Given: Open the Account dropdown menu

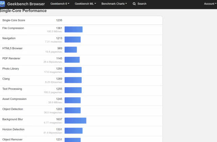Looking at the screenshot, I should [x=210, y=4].
